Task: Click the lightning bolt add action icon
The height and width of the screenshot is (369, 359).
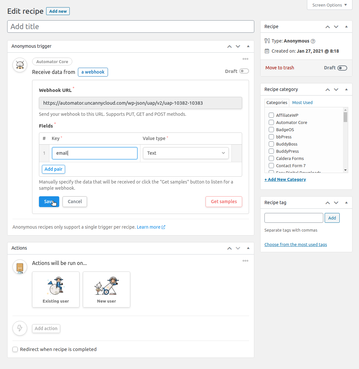Action: click(20, 328)
